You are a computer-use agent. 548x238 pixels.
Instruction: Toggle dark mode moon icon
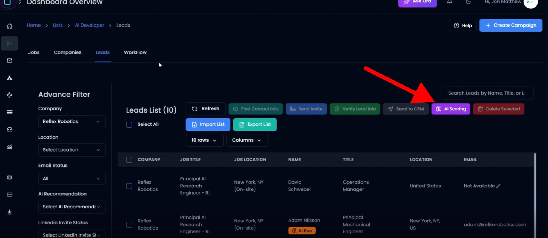468,2
